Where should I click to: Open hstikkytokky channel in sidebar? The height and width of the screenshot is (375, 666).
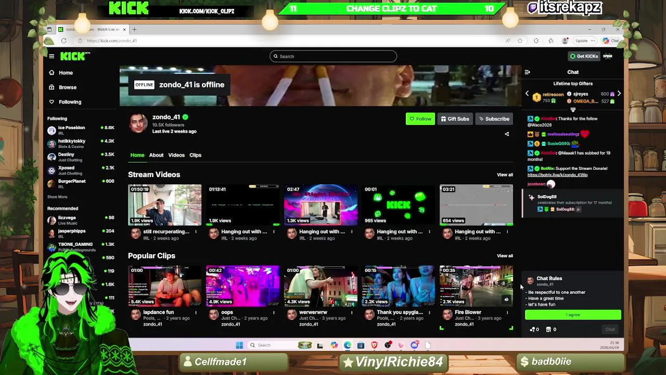[81, 144]
